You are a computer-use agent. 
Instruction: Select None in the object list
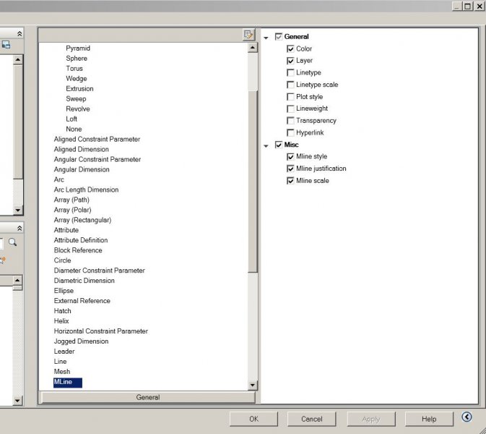pos(74,129)
